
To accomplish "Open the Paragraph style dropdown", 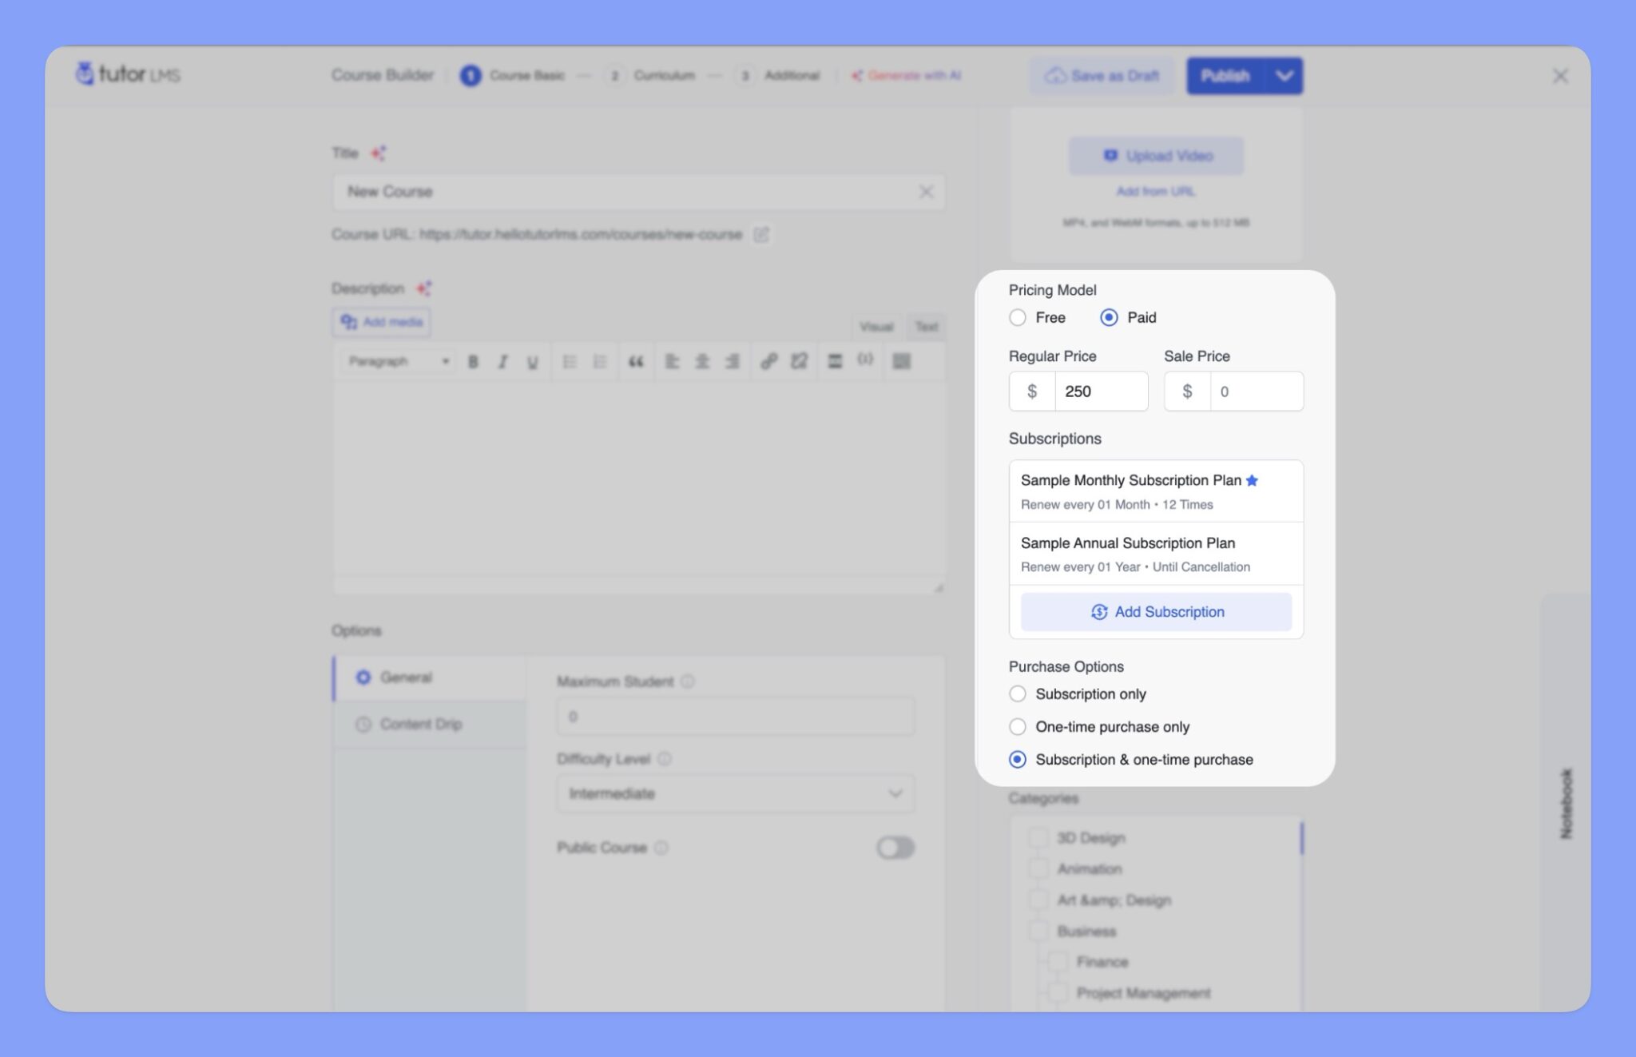I will tap(395, 361).
